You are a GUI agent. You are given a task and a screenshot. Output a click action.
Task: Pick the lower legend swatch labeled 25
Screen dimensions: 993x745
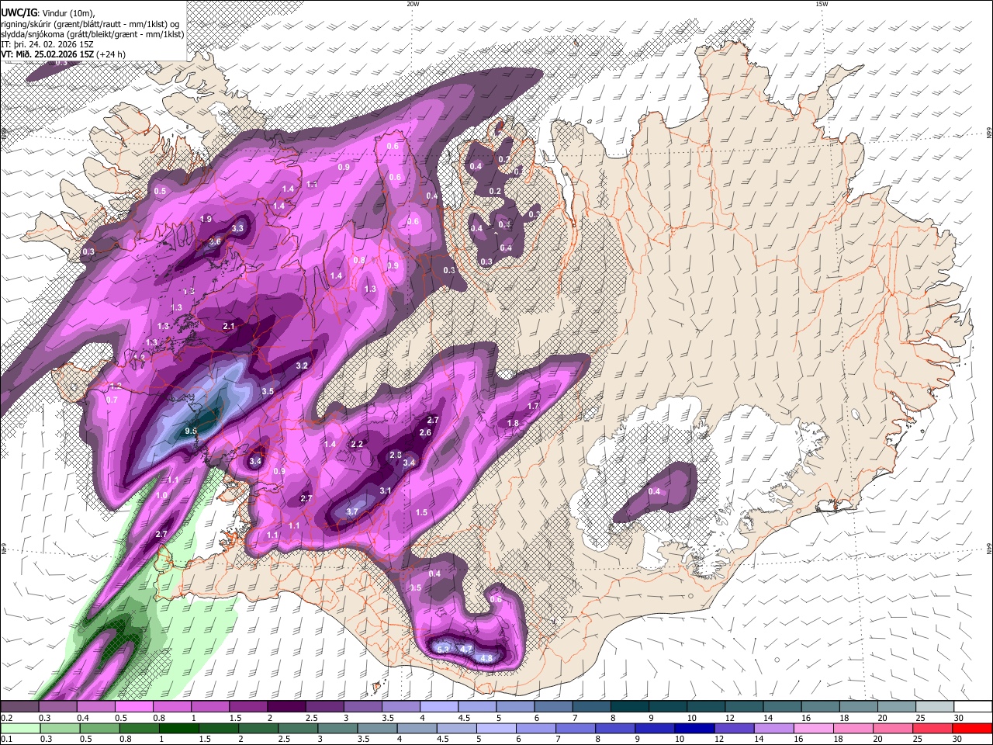coord(932,728)
